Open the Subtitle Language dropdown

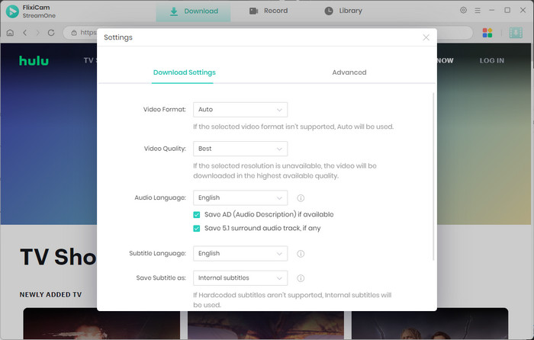240,254
